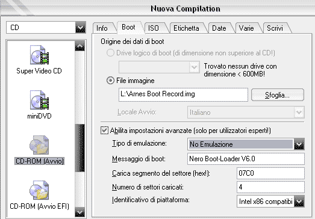Viewport: 315px width, 219px height.
Task: Click the scroll down arrow in compilation list
Action: pos(80,212)
